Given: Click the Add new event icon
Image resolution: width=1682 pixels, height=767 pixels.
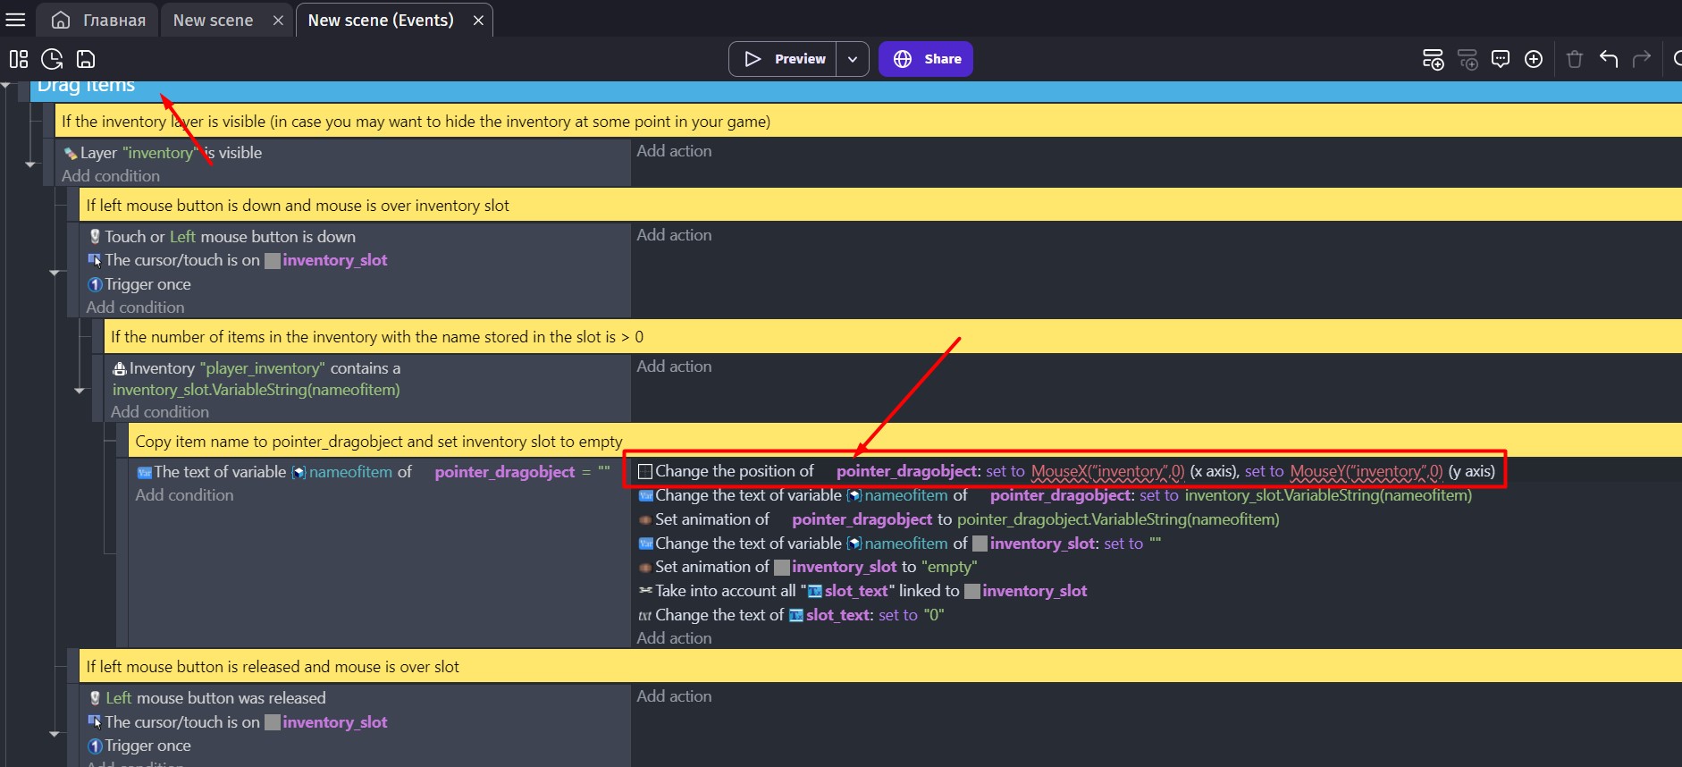Looking at the screenshot, I should [1433, 59].
